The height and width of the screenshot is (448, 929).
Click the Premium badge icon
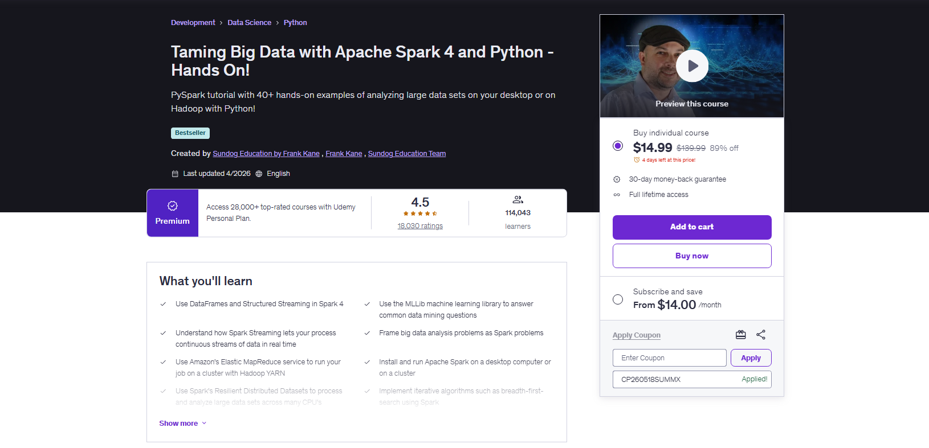click(173, 205)
